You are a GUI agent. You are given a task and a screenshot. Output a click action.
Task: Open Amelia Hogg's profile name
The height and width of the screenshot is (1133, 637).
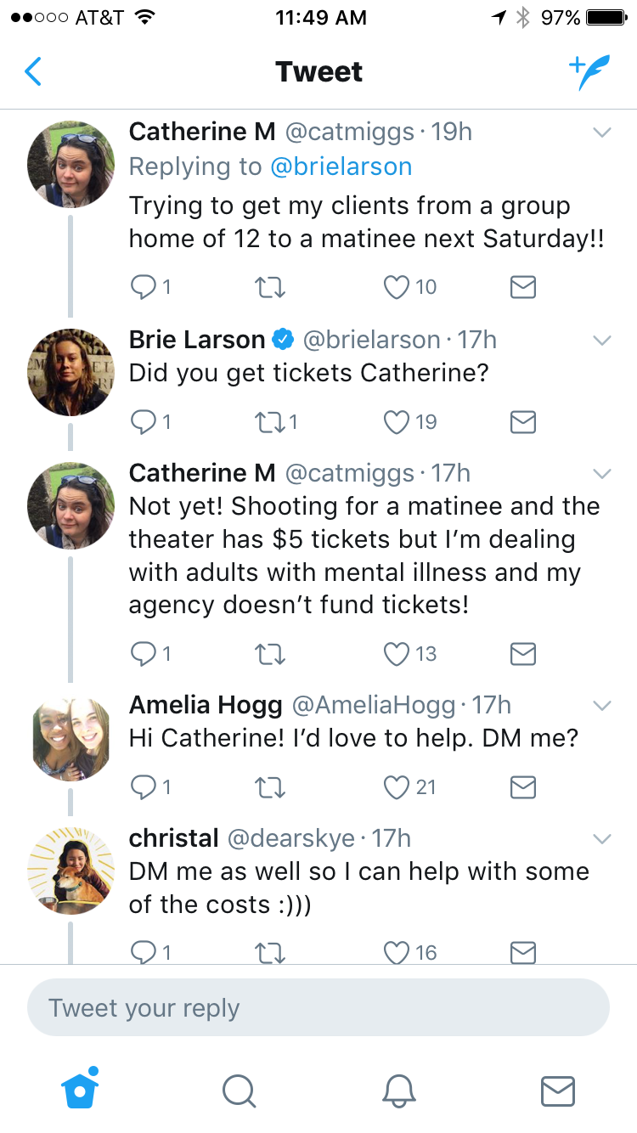(205, 705)
